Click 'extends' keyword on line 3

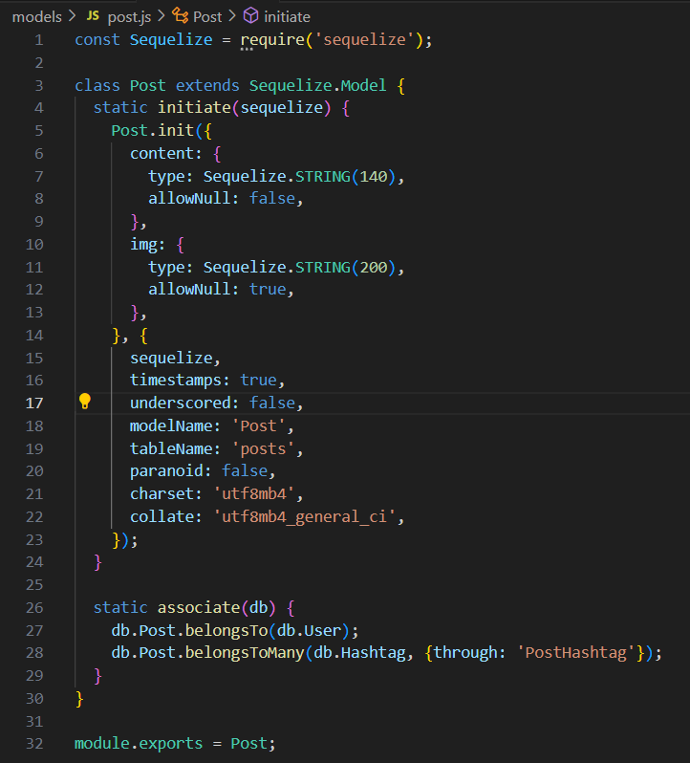click(x=207, y=86)
